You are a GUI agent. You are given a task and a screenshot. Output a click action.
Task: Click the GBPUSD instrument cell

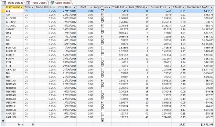point(14,69)
